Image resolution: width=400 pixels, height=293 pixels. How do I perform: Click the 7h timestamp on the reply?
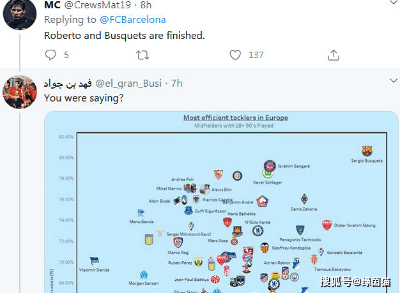click(176, 83)
